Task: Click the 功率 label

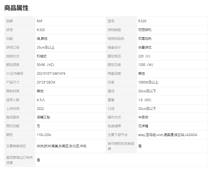Action: coord(111,82)
